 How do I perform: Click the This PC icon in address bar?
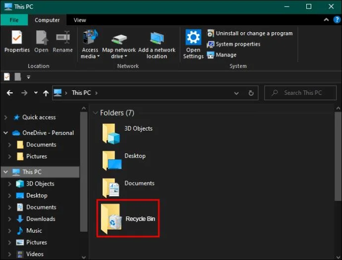(x=58, y=93)
